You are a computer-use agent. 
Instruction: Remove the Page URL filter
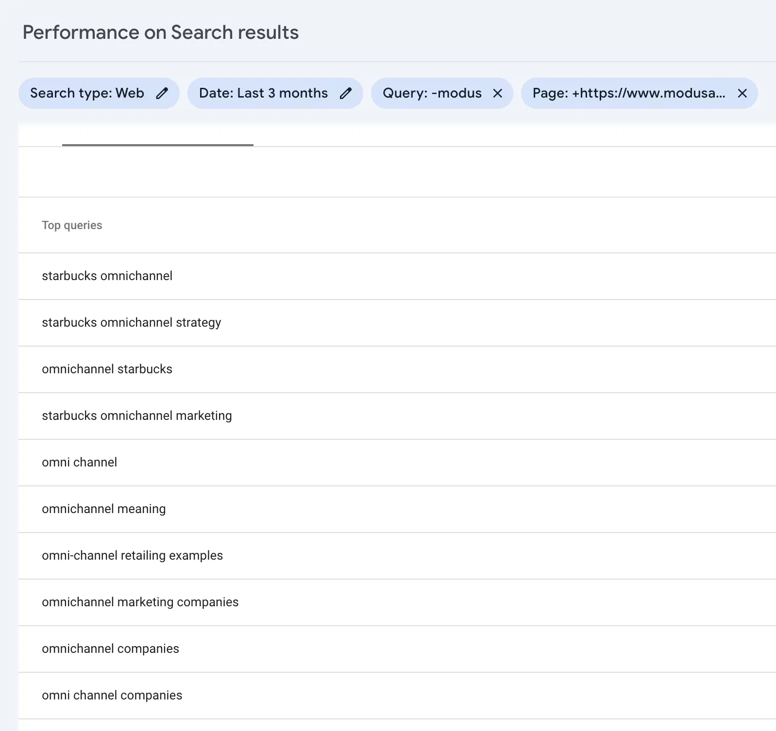click(742, 93)
